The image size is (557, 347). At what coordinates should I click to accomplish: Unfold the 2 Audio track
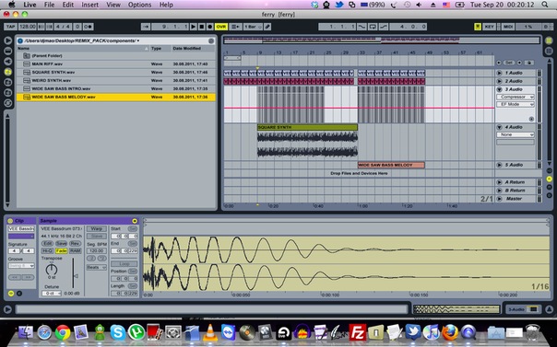point(499,81)
